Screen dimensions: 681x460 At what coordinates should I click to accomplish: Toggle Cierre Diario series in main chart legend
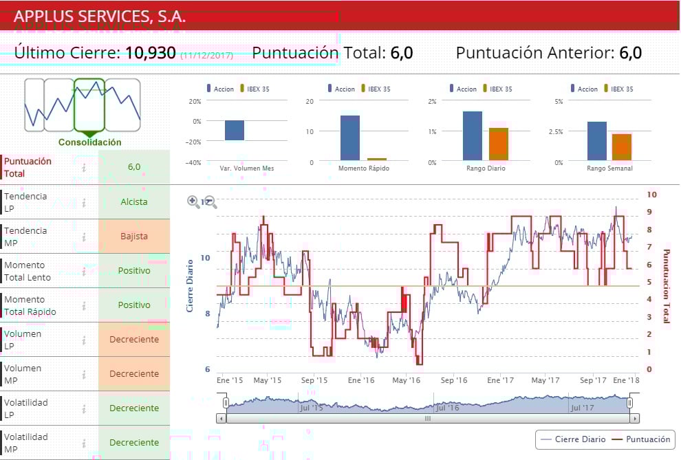(x=573, y=439)
